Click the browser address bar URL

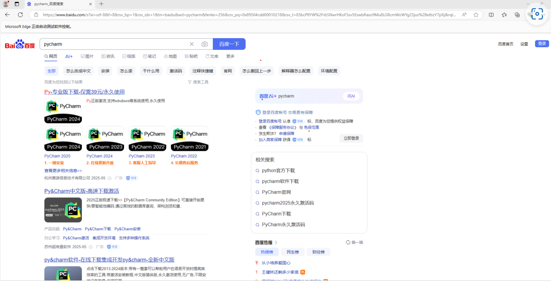[x=249, y=15]
